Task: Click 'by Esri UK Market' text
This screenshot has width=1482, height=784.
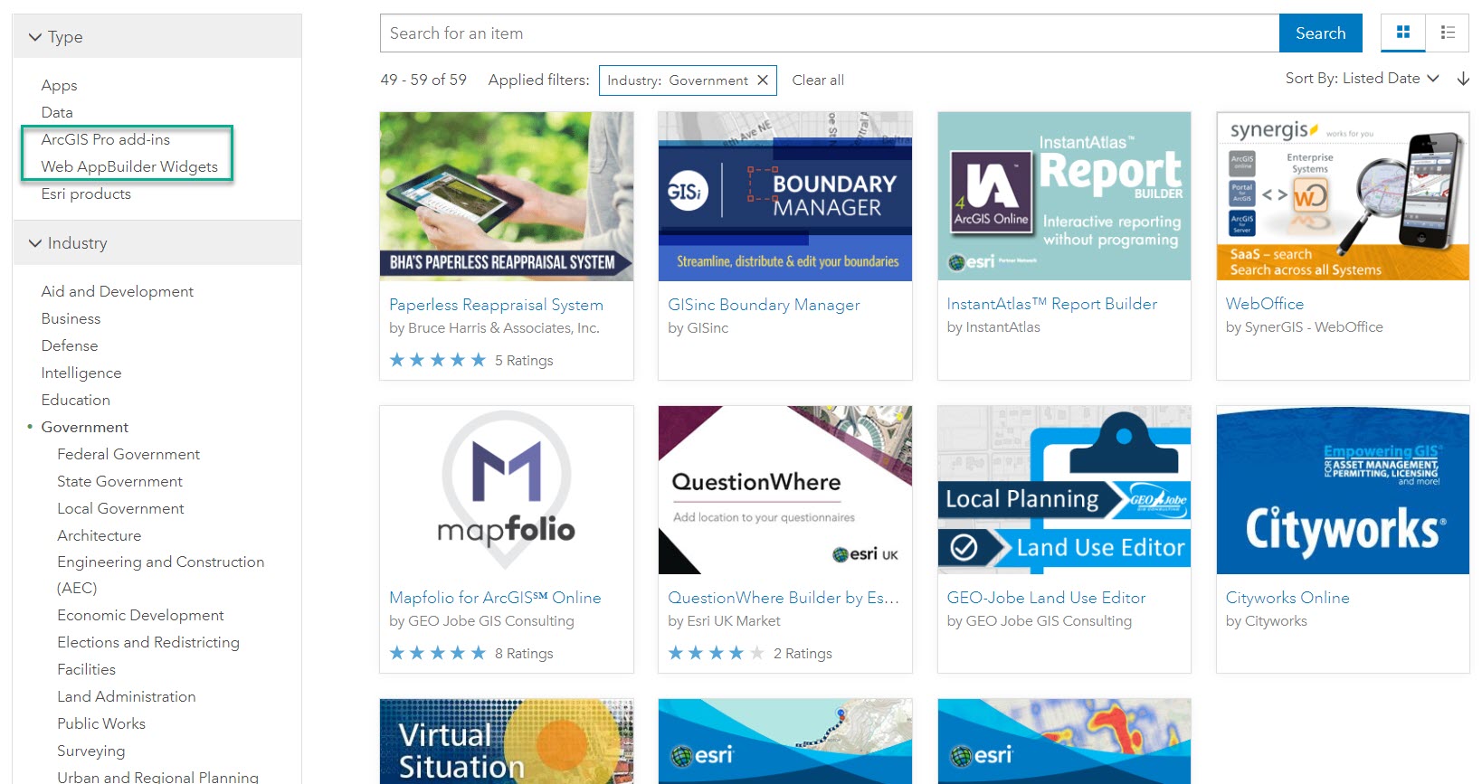Action: [724, 621]
